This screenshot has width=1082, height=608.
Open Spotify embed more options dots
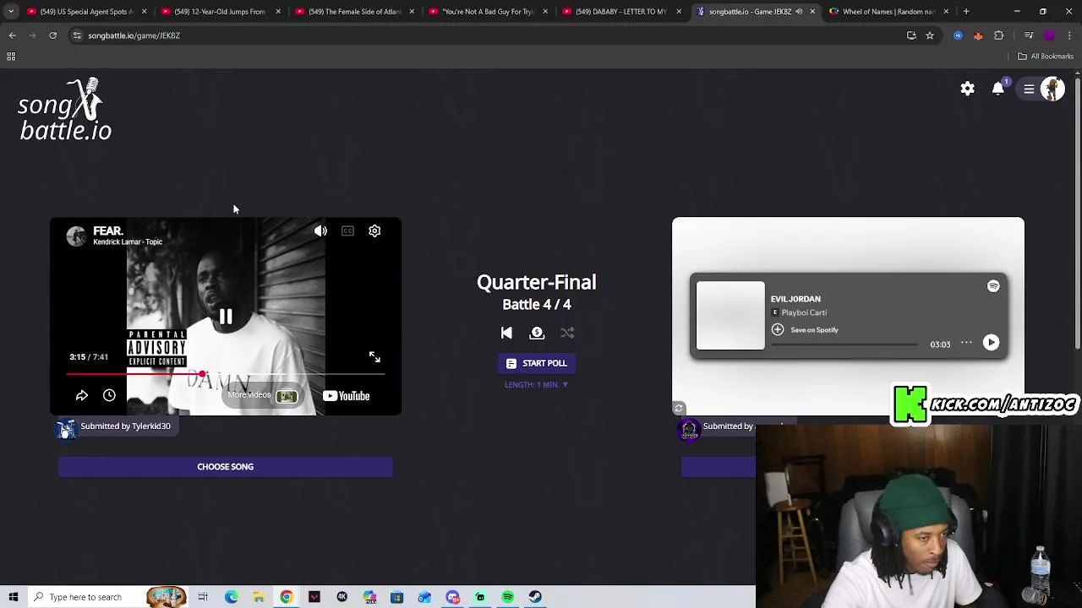pos(966,343)
